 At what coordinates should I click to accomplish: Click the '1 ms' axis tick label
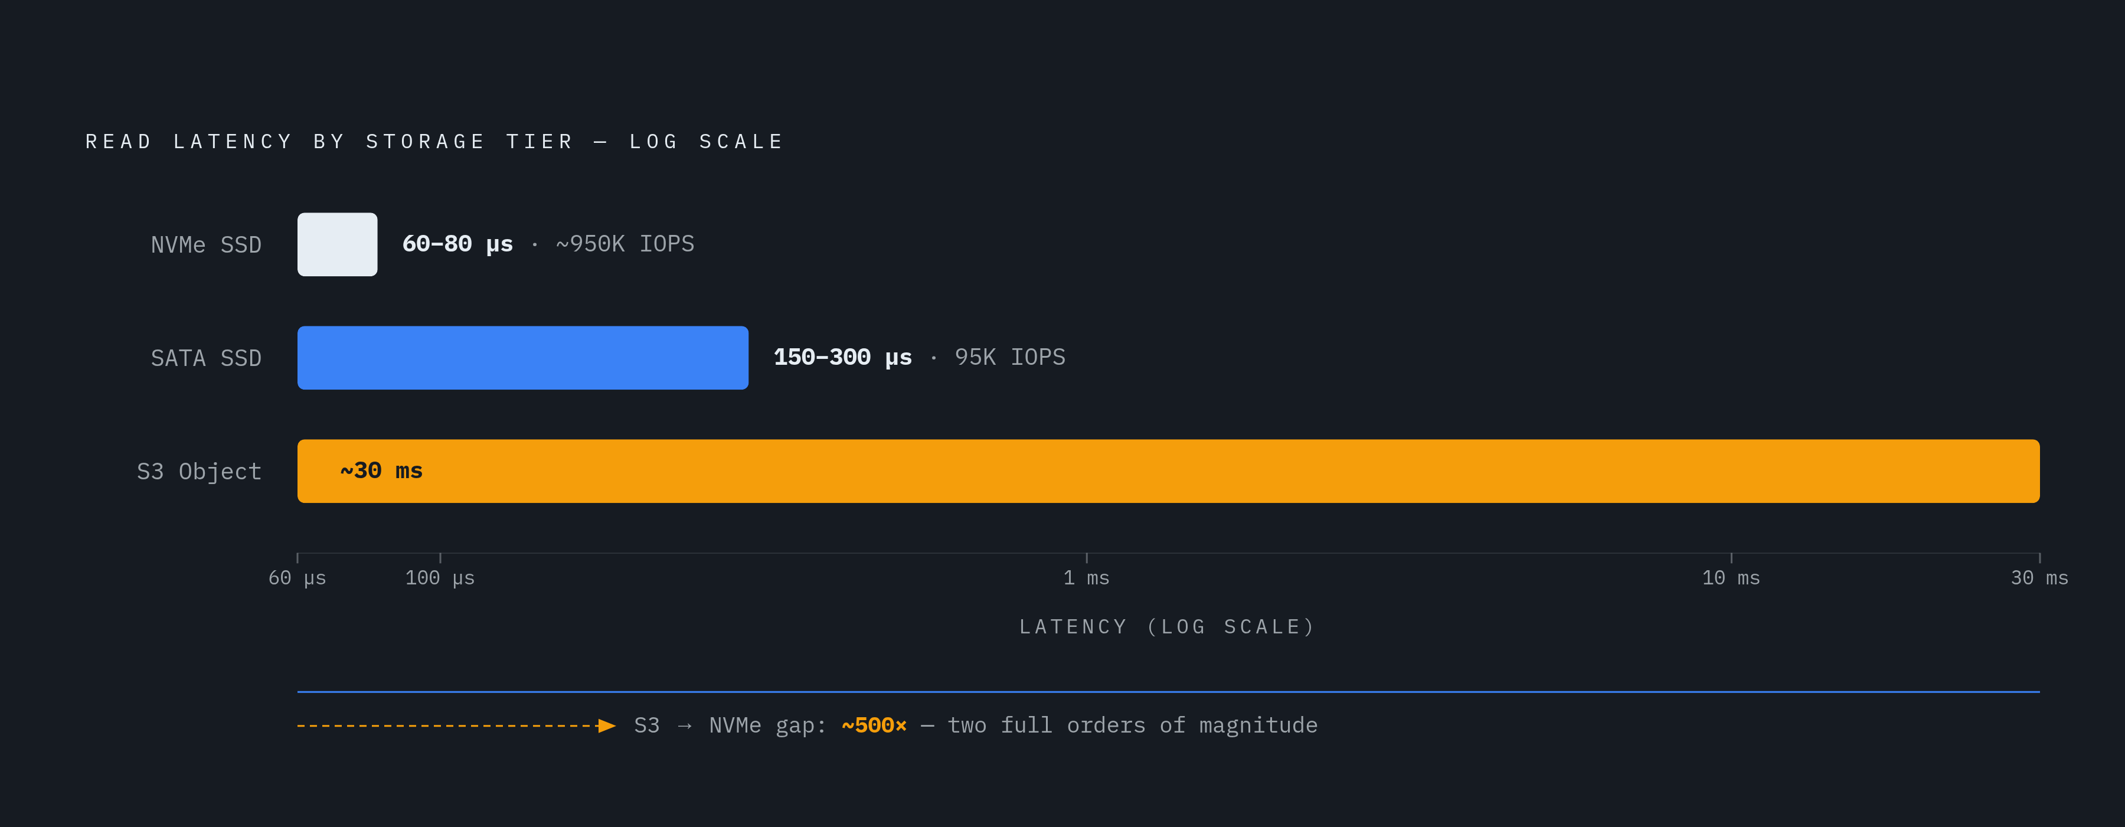(x=1087, y=578)
